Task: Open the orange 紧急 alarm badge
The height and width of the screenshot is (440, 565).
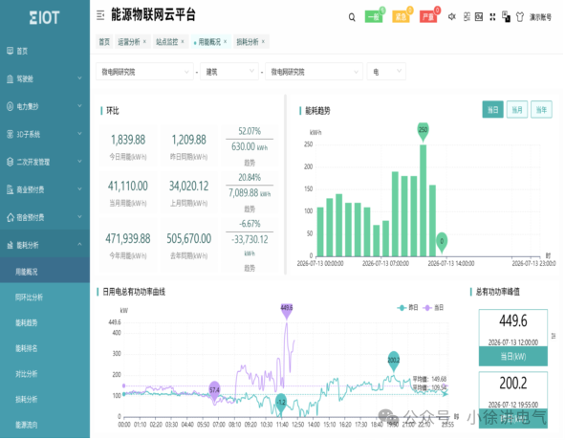Action: [x=401, y=16]
